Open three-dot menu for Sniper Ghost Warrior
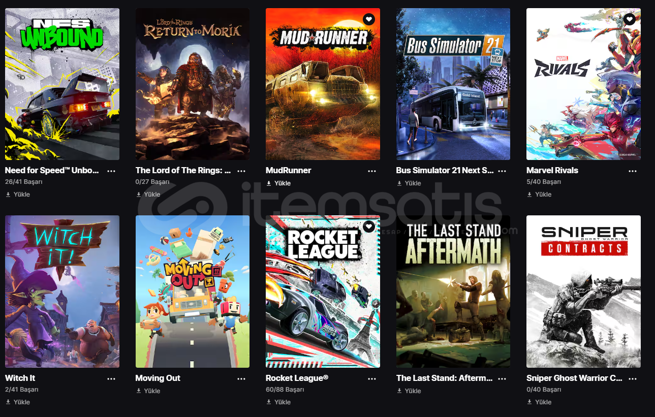 pos(633,379)
